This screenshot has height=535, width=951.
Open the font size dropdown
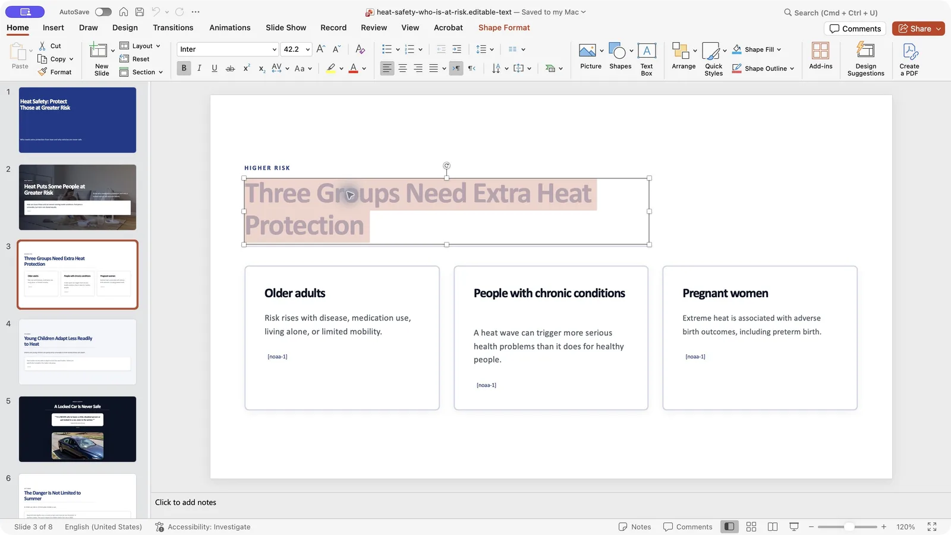point(307,49)
